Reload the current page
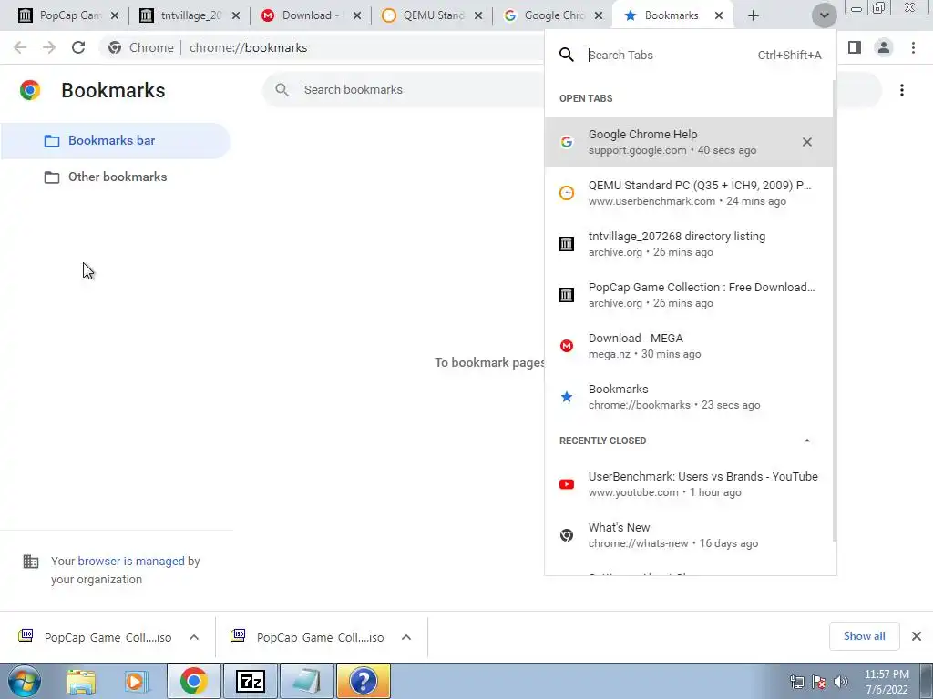Image resolution: width=933 pixels, height=699 pixels. 78,47
